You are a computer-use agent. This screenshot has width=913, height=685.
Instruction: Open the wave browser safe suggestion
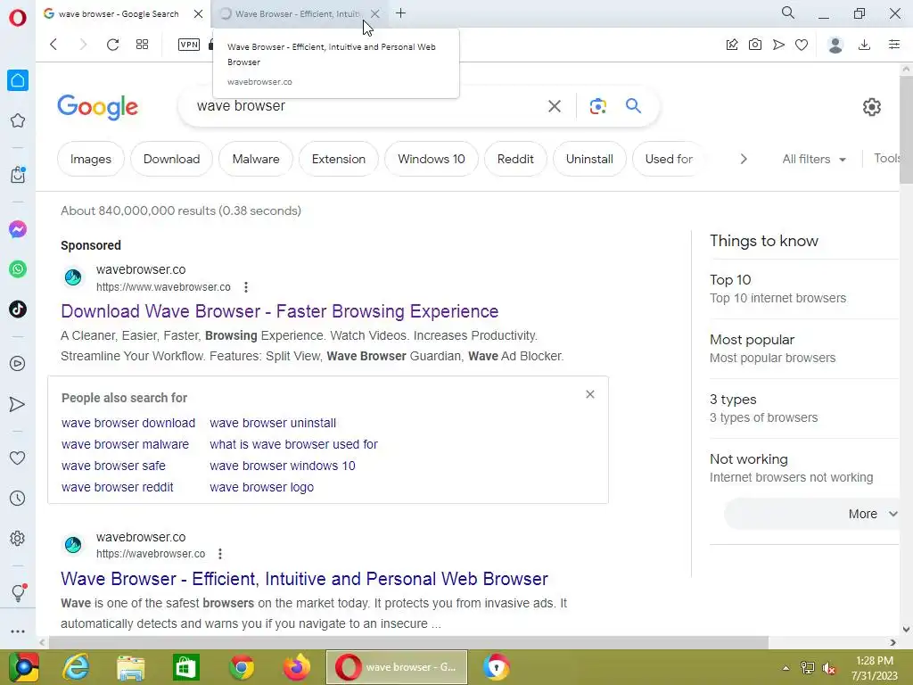113,466
